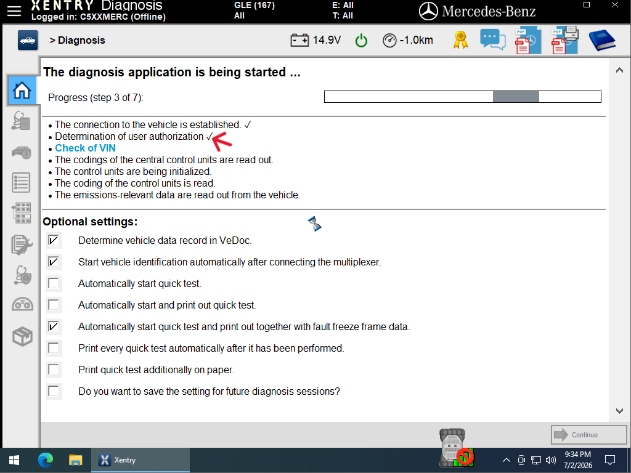Click the Continue button
This screenshot has width=631, height=473.
click(588, 435)
